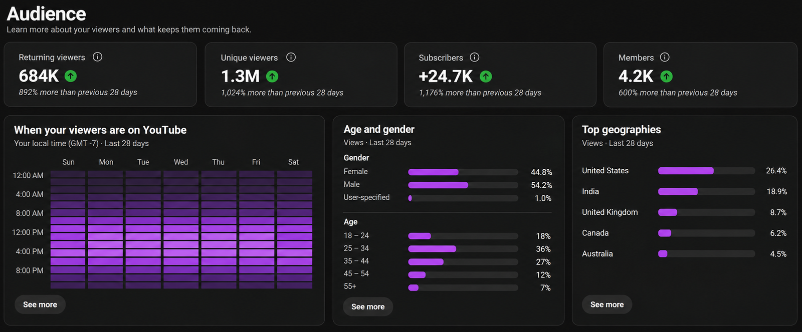The height and width of the screenshot is (332, 802).
Task: Select the Wed column header in heatmap
Action: coord(181,162)
